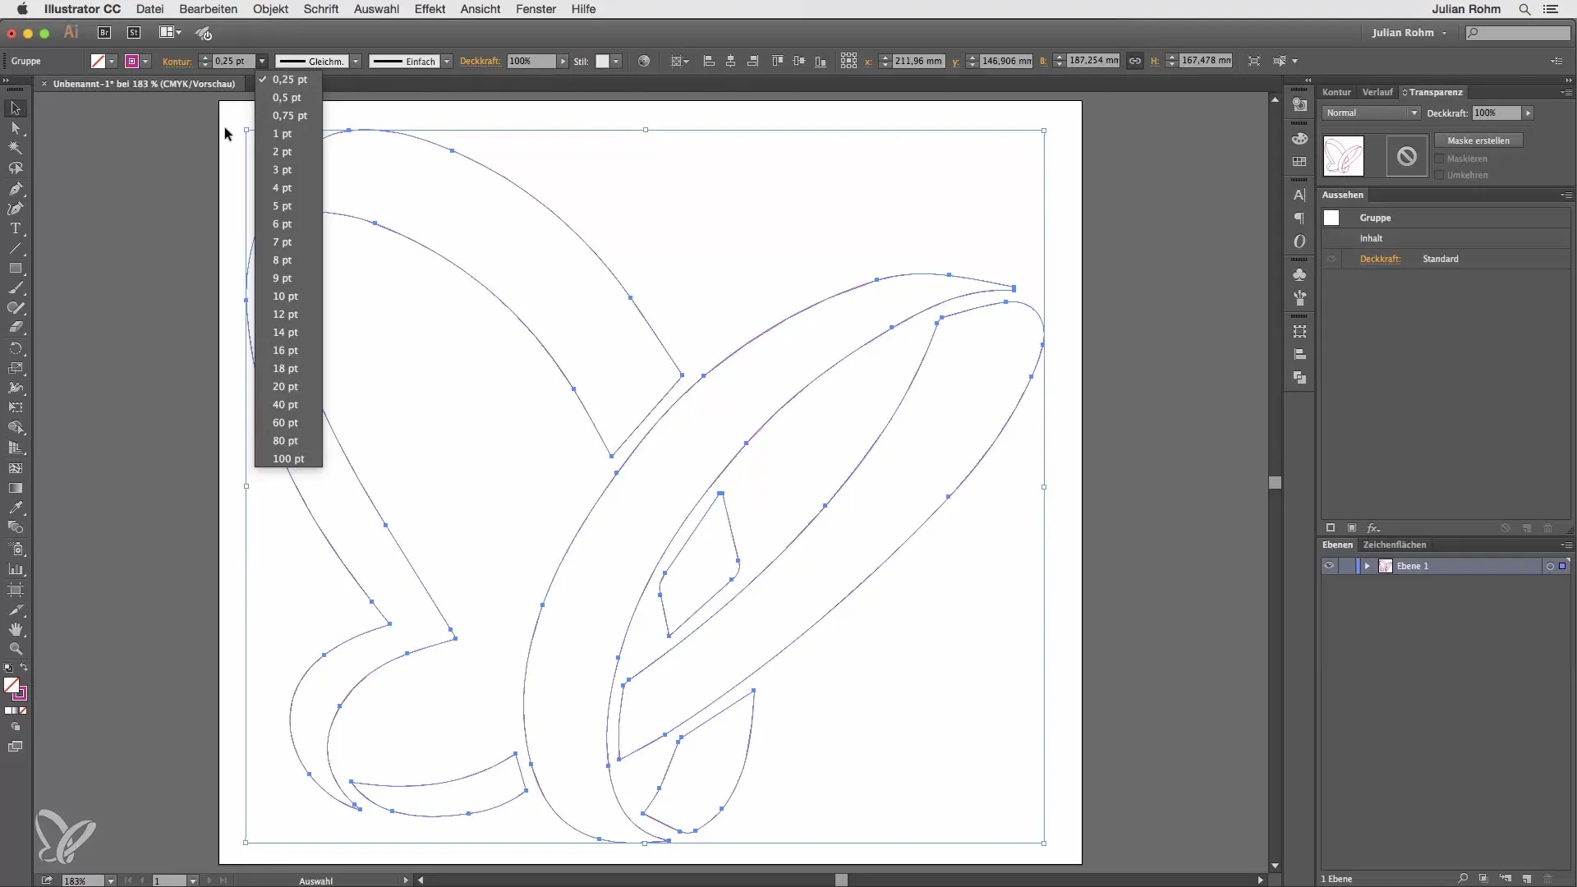Open the Datei menu
This screenshot has height=887, width=1577.
point(149,9)
